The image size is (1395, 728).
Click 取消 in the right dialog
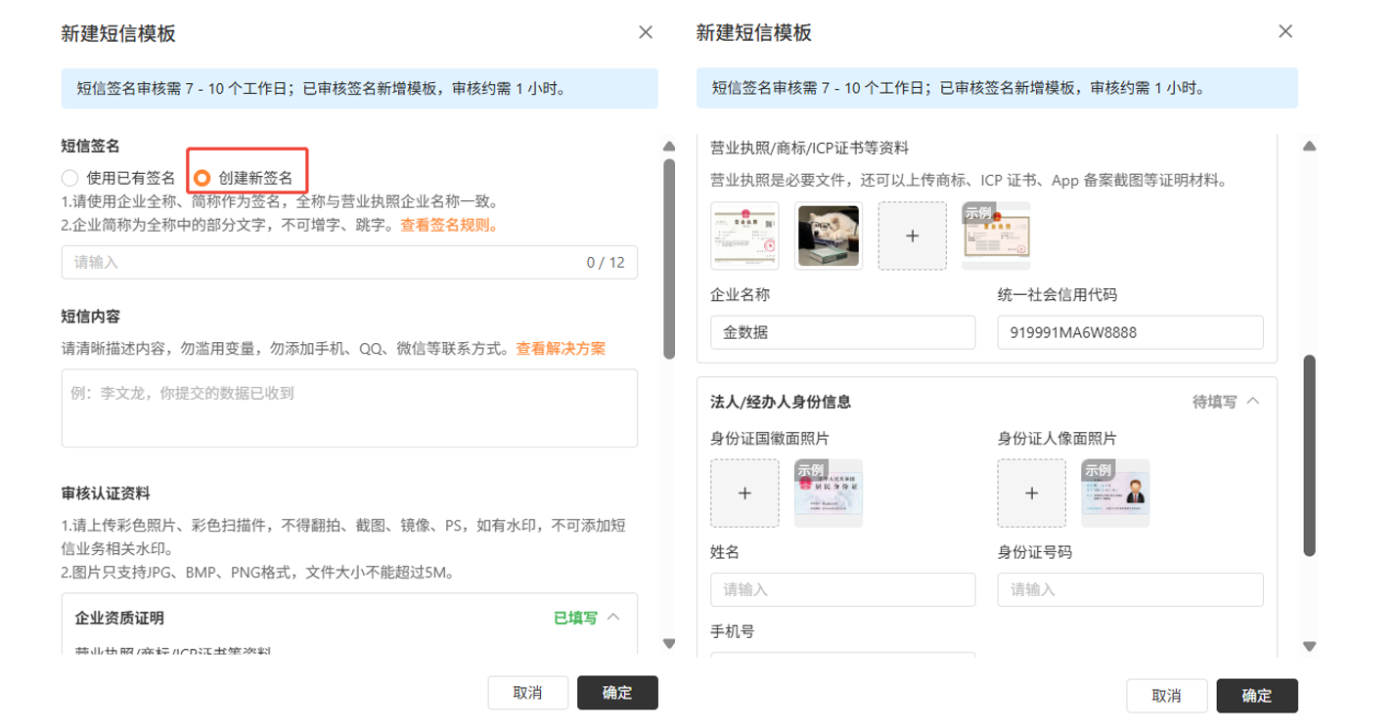point(1166,696)
